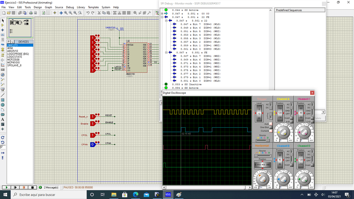354x199 pixels.
Task: Select AM22V10 in the devices list
Action: pyautogui.click(x=13, y=51)
